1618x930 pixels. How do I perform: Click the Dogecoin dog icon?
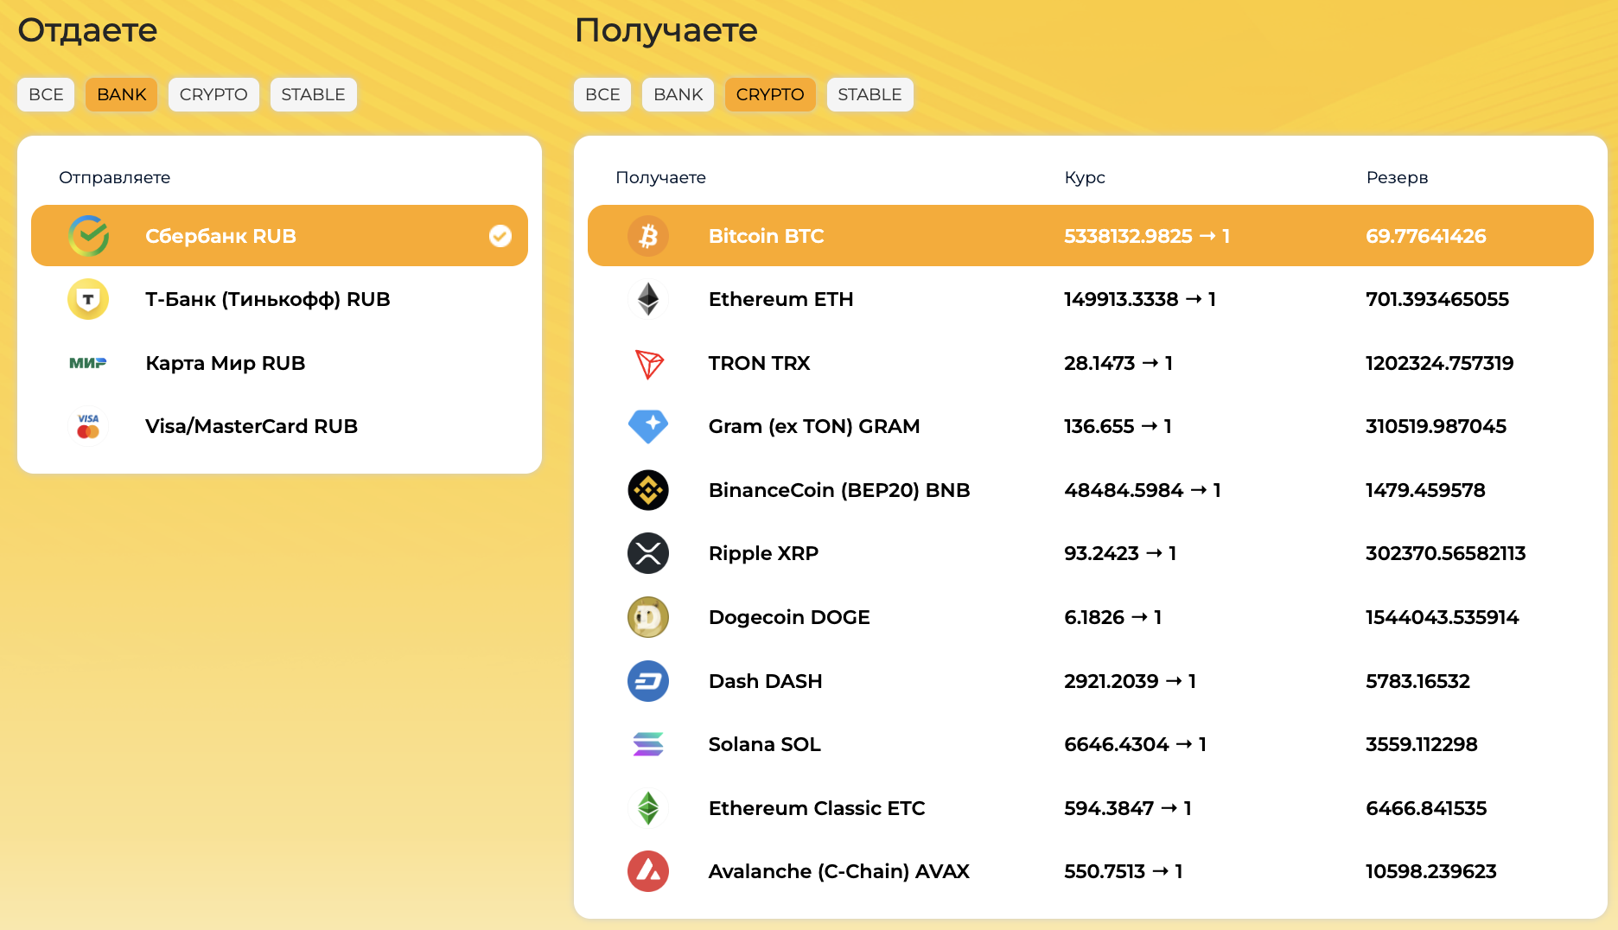pos(648,617)
